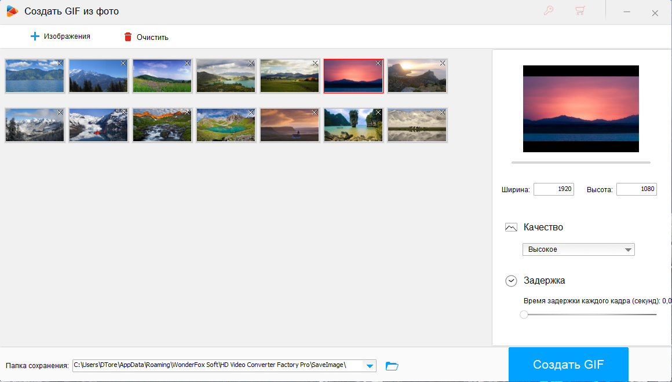This screenshot has height=382, width=672.
Task: Click the Создать GIF button
Action: point(568,365)
